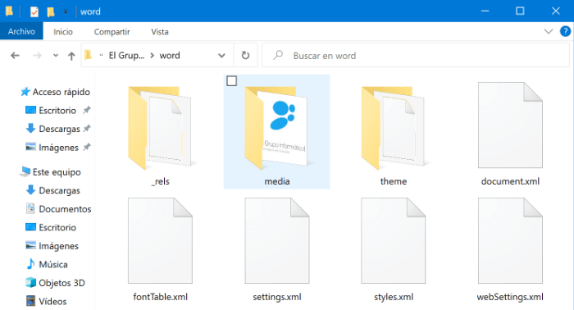Click the styles.xml file name label
Screen dimensions: 574x310
click(393, 297)
